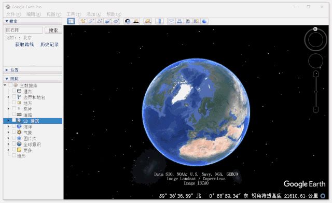Enable the 地形 terrain checkbox

coord(14,155)
